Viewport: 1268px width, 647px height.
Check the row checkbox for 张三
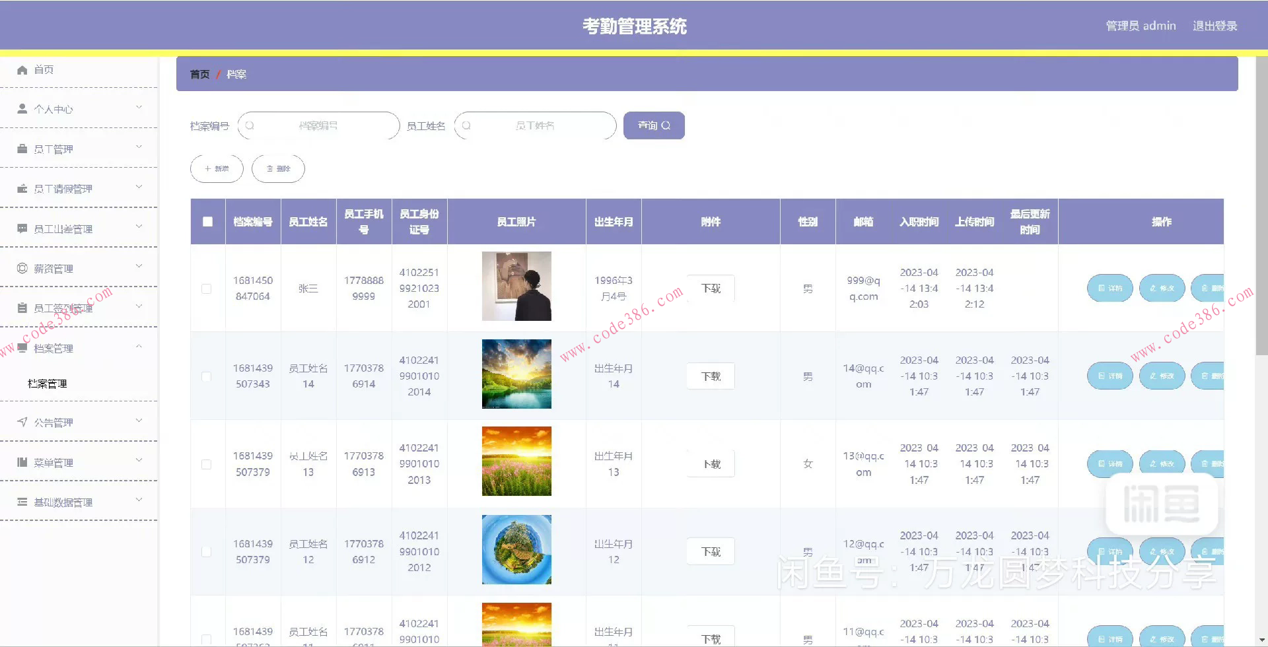(206, 289)
